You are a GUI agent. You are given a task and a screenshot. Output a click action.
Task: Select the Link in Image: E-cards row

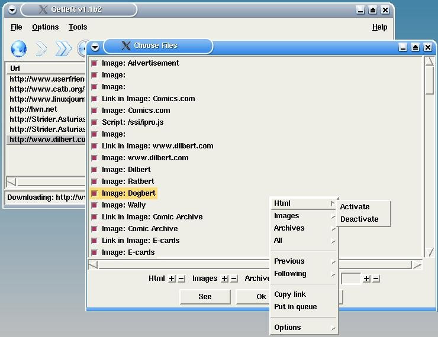click(140, 241)
